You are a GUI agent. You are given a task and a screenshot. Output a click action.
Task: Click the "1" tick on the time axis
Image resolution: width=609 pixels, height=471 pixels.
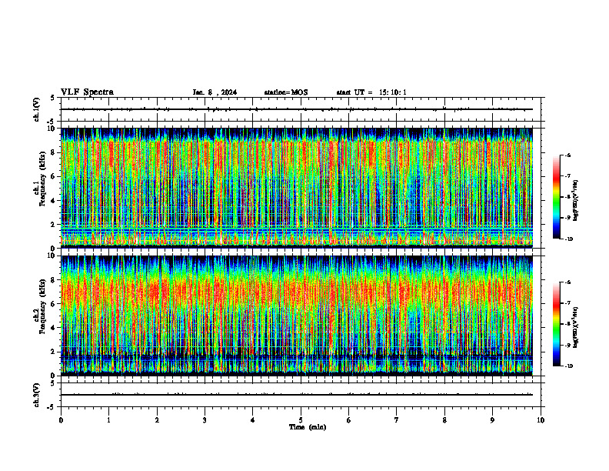[108, 420]
